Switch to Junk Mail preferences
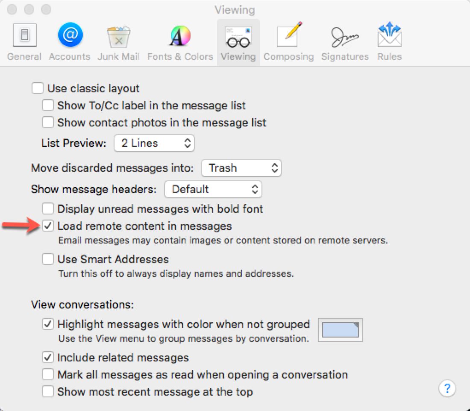Screen dimensions: 470x411 tap(118, 36)
